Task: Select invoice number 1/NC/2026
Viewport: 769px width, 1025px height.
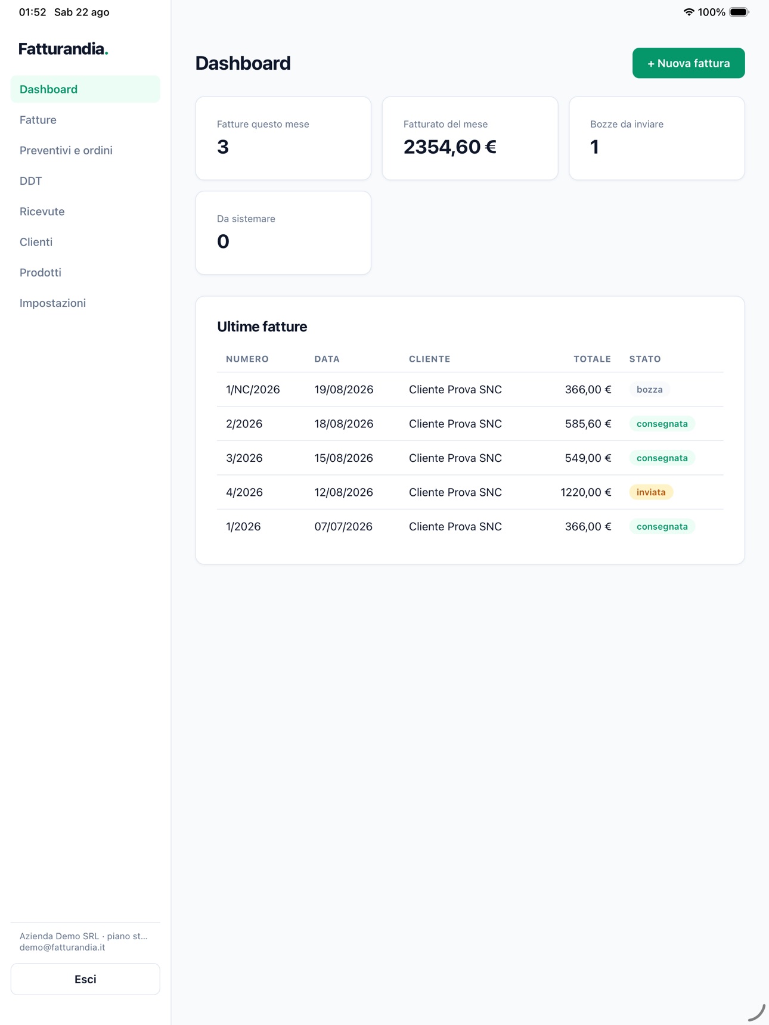Action: [253, 390]
